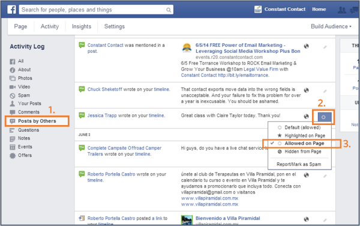Click pencil edit icon on Chuck Sheketoff row
The image size is (360, 226).
point(325,91)
